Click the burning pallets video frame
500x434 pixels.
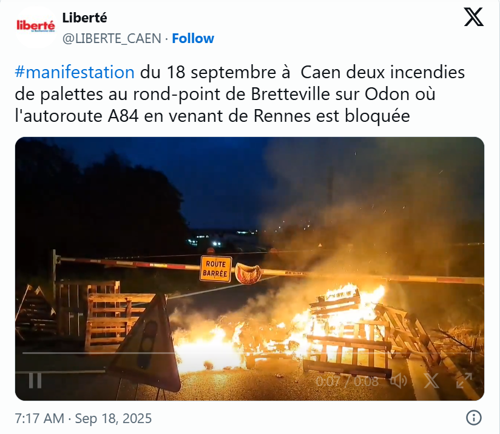(249, 269)
